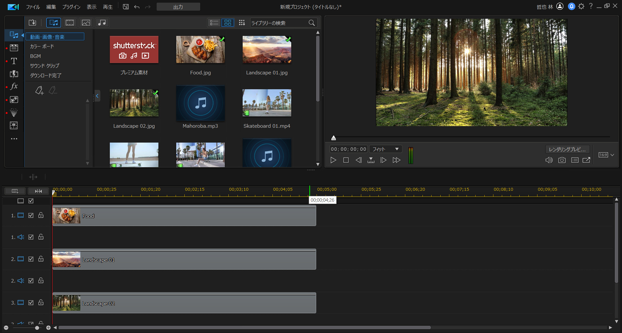
Task: Open the プラグイン menu
Action: [71, 7]
